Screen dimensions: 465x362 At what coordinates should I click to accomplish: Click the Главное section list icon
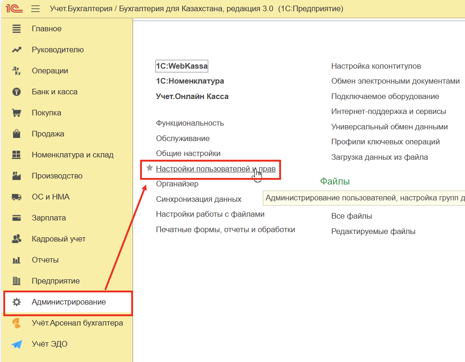(x=17, y=29)
